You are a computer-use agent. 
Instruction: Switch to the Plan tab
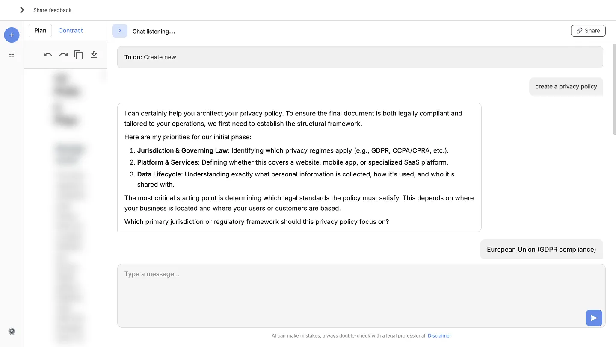(x=40, y=30)
